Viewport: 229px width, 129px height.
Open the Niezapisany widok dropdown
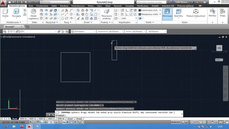[150, 14]
